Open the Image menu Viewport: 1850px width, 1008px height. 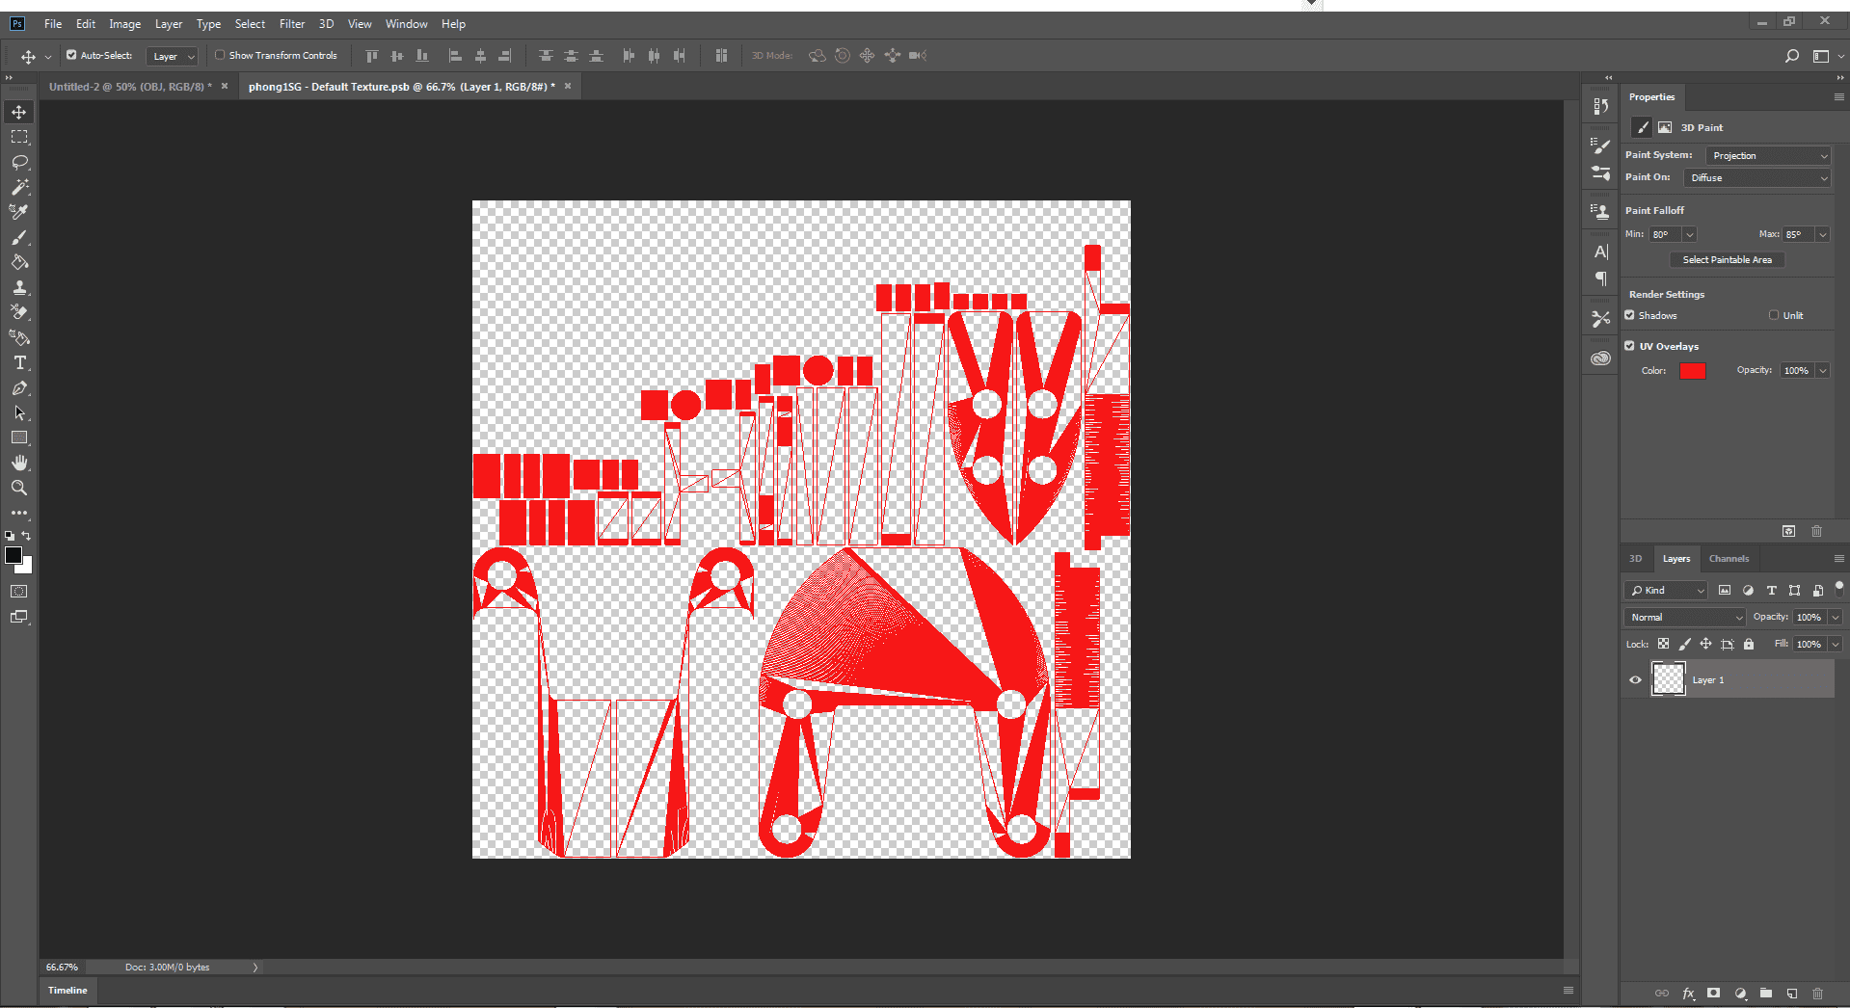(x=124, y=24)
